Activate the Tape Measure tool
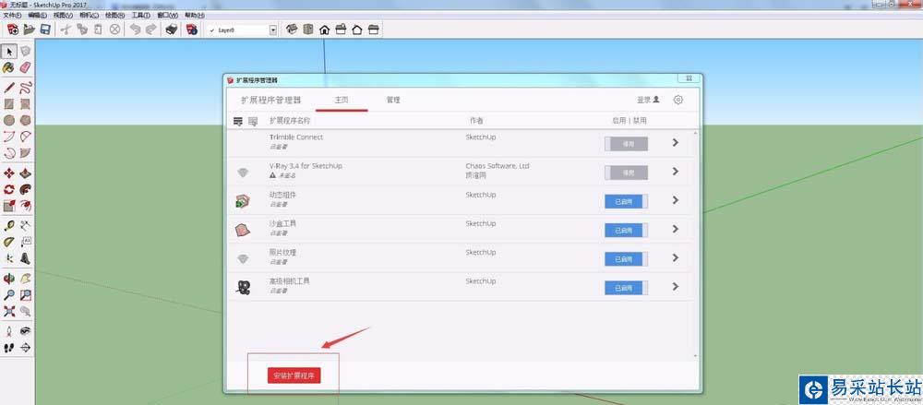Screen dimensions: 923x405 (x=9, y=225)
